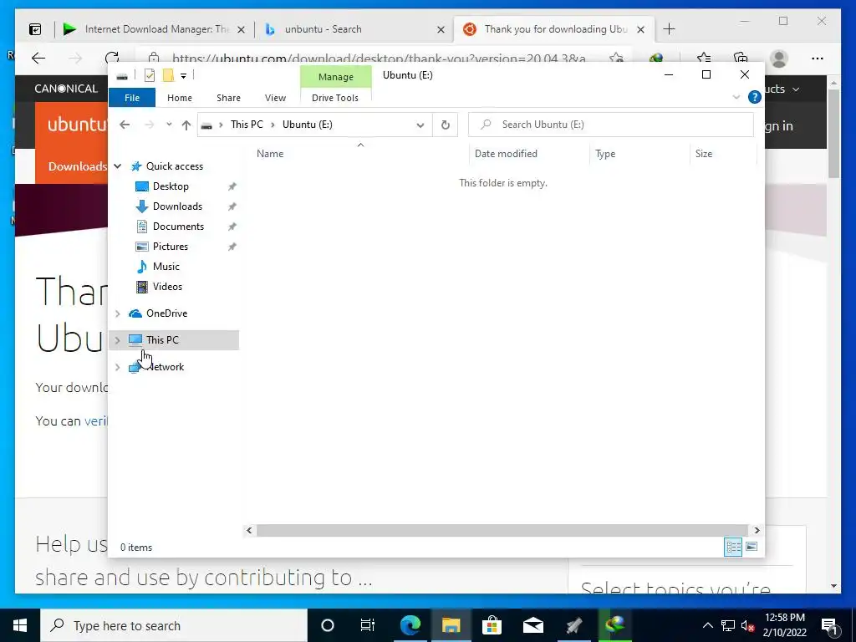The height and width of the screenshot is (642, 856).
Task: Click the New folder quick access icon
Action: click(168, 75)
